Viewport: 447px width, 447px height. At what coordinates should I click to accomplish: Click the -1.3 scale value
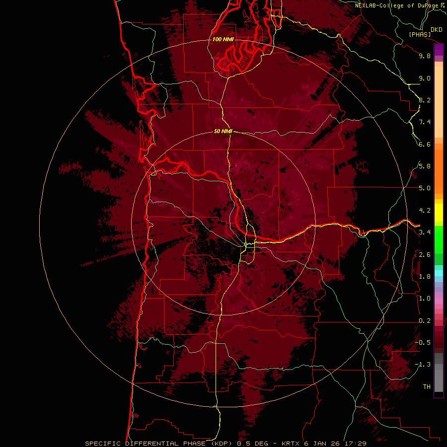pyautogui.click(x=423, y=365)
